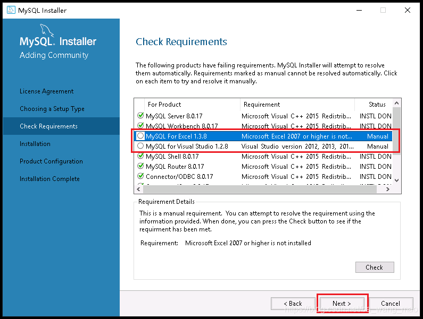Screen dimensions: 423x319
Task: Click INSTL DON status for MySQL Server 8.0.17
Action: 376,116
